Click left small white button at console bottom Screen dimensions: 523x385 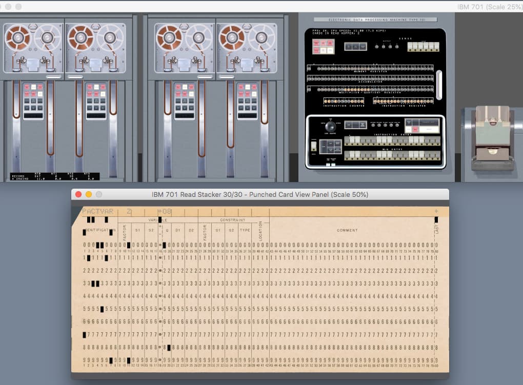coord(328,165)
